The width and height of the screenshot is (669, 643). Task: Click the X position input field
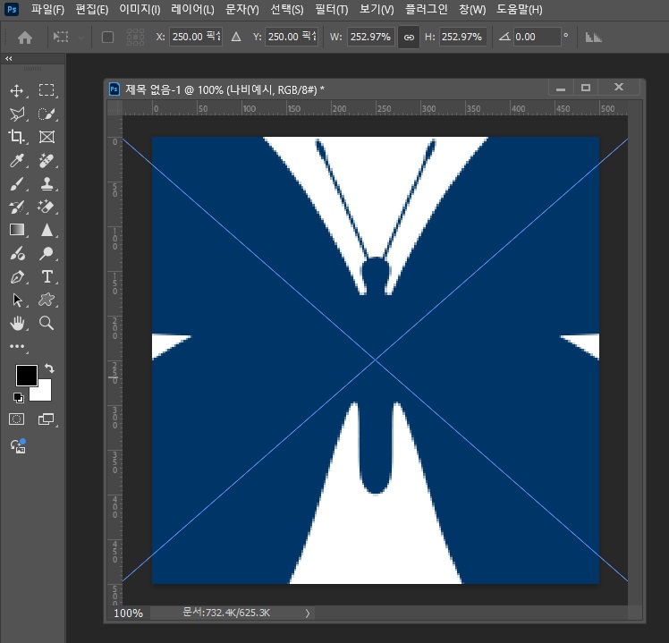(196, 38)
